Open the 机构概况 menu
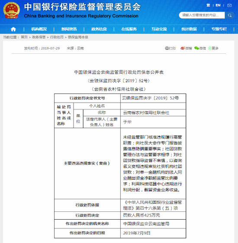The width and height of the screenshot is (238, 243). point(39,29)
